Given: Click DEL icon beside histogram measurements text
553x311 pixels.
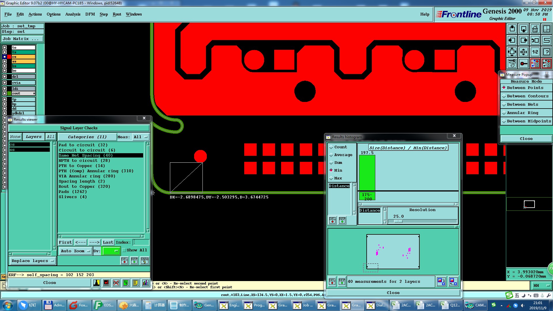Looking at the screenshot, I should click(332, 281).
